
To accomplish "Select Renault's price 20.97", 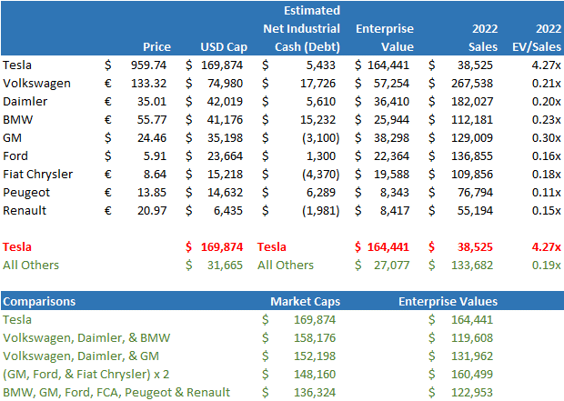I will tap(152, 210).
